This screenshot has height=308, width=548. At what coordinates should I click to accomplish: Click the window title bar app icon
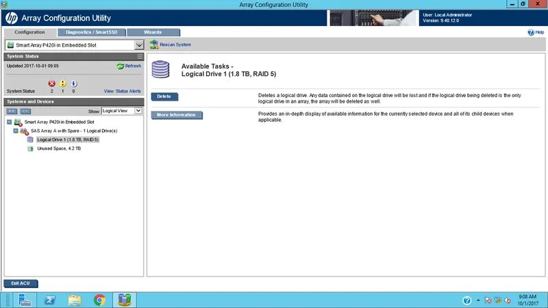[x=4, y=4]
